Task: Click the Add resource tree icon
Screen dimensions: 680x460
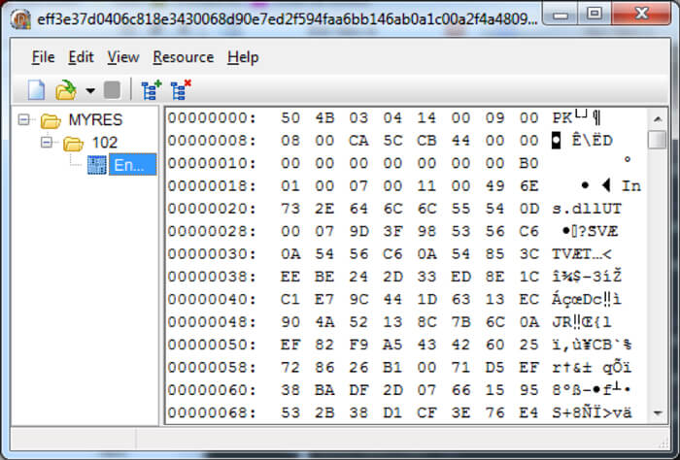Action: tap(151, 90)
